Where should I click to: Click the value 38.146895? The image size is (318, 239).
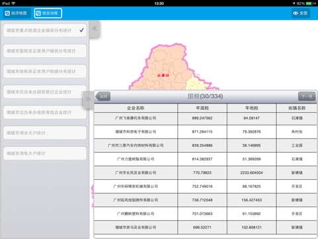[x=252, y=145]
